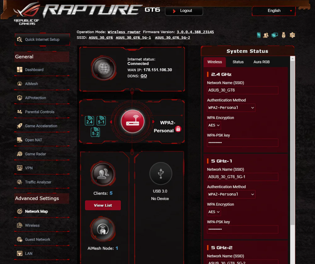315x264 pixels.
Task: Click the top-right network monitors status icon
Action: pyautogui.click(x=275, y=35)
